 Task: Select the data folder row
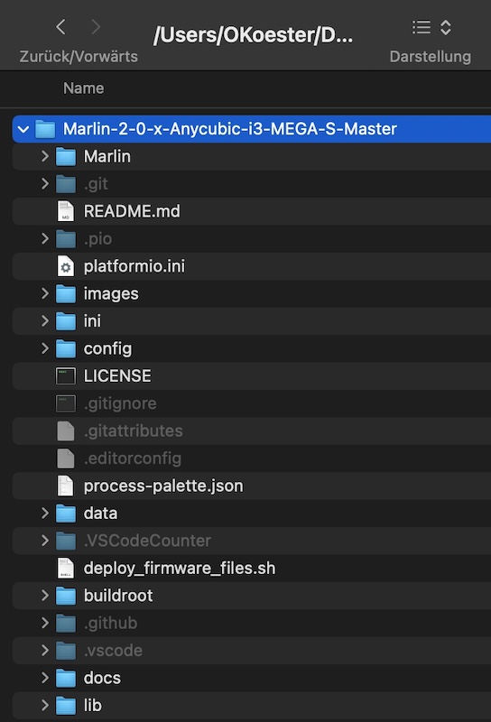[x=252, y=514]
